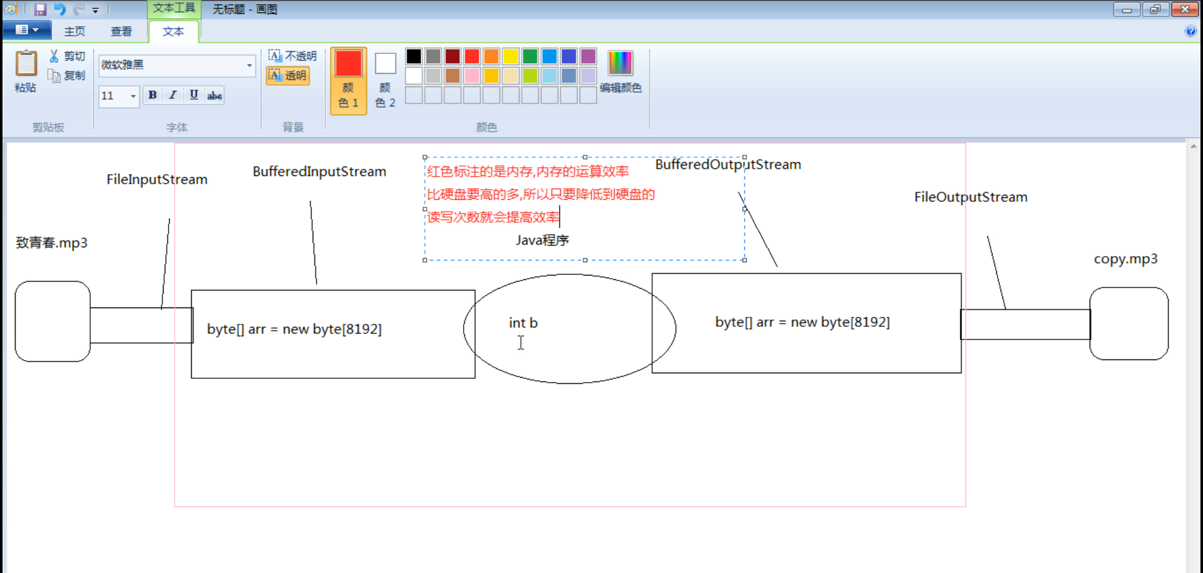The image size is (1203, 573).
Task: Open the Customize Quick Access Toolbar dropdown
Action: (x=95, y=10)
